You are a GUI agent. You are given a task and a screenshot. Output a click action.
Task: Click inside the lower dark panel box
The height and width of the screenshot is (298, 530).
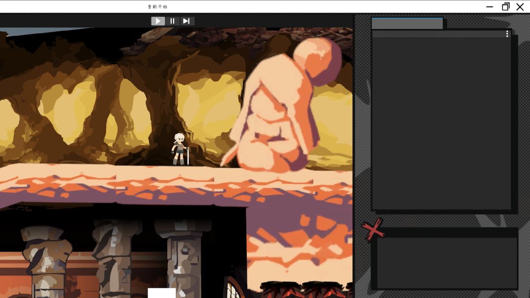click(x=447, y=263)
